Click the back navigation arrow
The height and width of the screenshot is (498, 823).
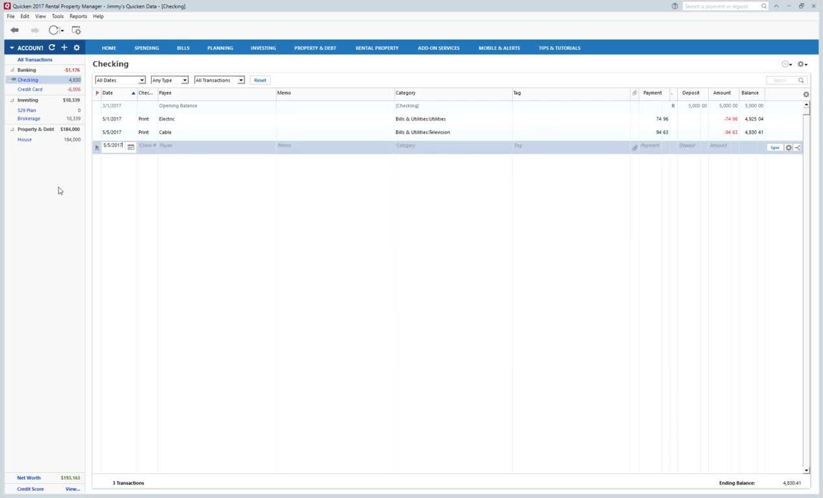[x=14, y=30]
